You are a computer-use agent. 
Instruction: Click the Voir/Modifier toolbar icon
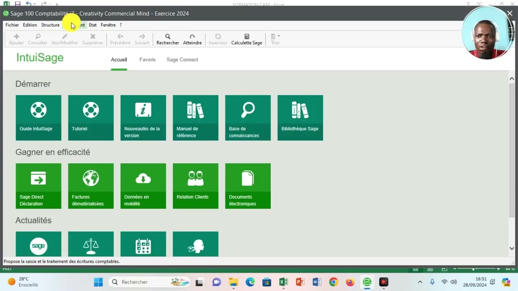pos(64,39)
